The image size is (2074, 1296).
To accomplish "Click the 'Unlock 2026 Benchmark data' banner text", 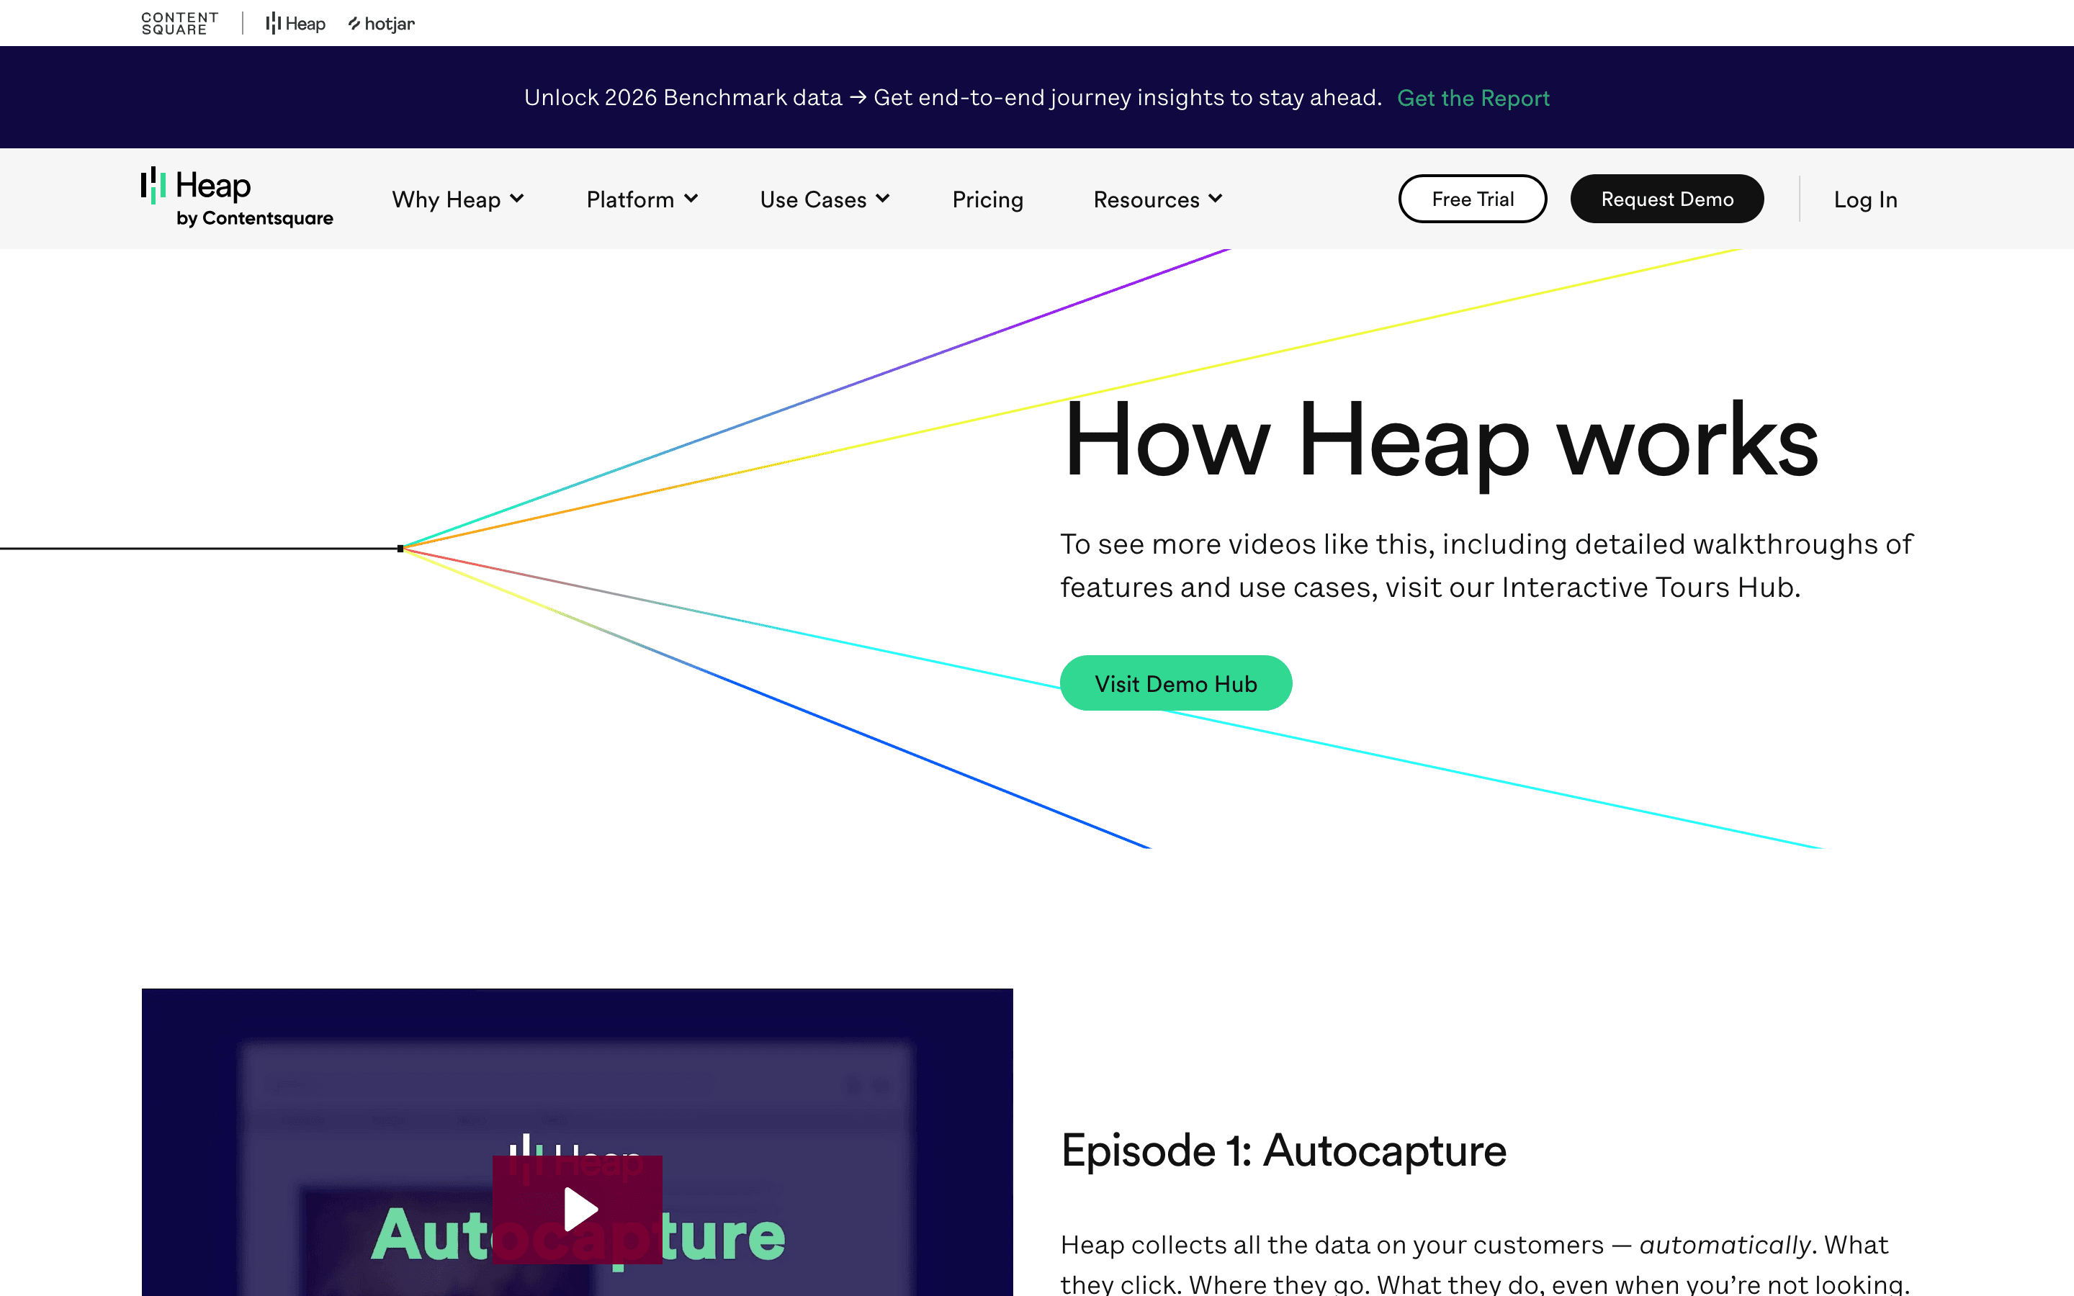I will (x=953, y=98).
